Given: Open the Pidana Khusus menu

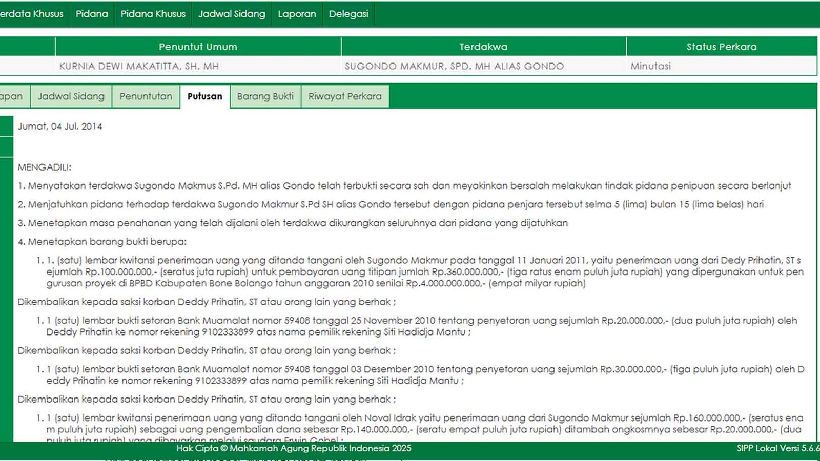Looking at the screenshot, I should coord(153,14).
